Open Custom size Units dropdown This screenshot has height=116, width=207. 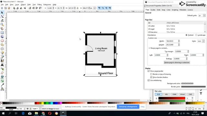[x=201, y=41]
